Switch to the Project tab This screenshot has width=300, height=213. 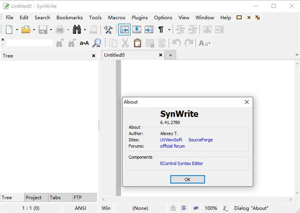[x=33, y=197]
